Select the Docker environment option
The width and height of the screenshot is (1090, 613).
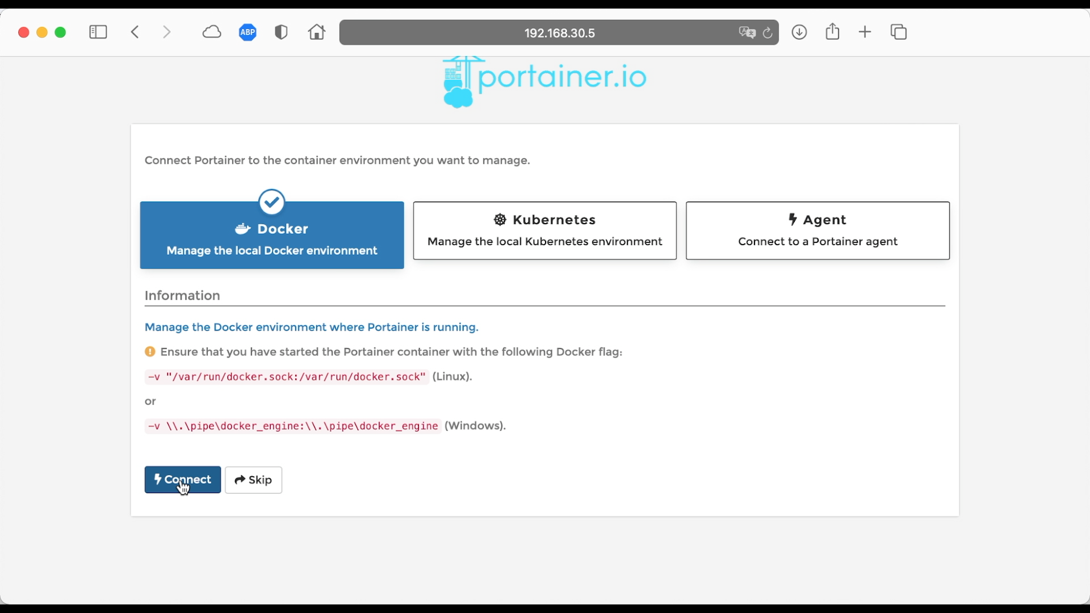272,236
